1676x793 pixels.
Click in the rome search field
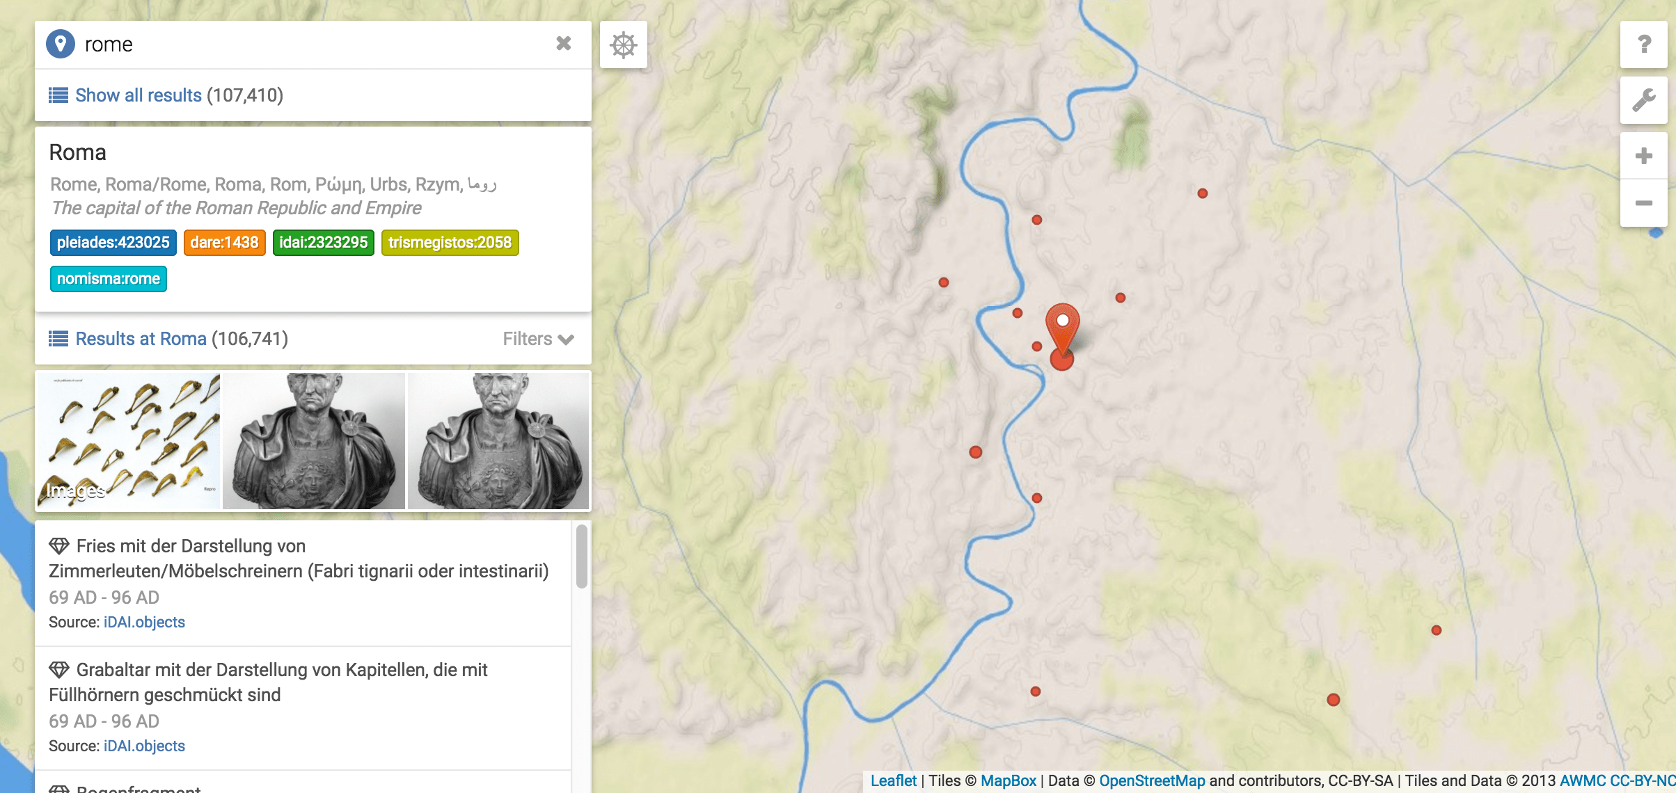(313, 45)
